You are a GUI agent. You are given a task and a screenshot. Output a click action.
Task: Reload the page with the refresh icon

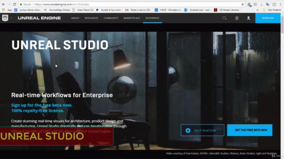click(x=15, y=4)
